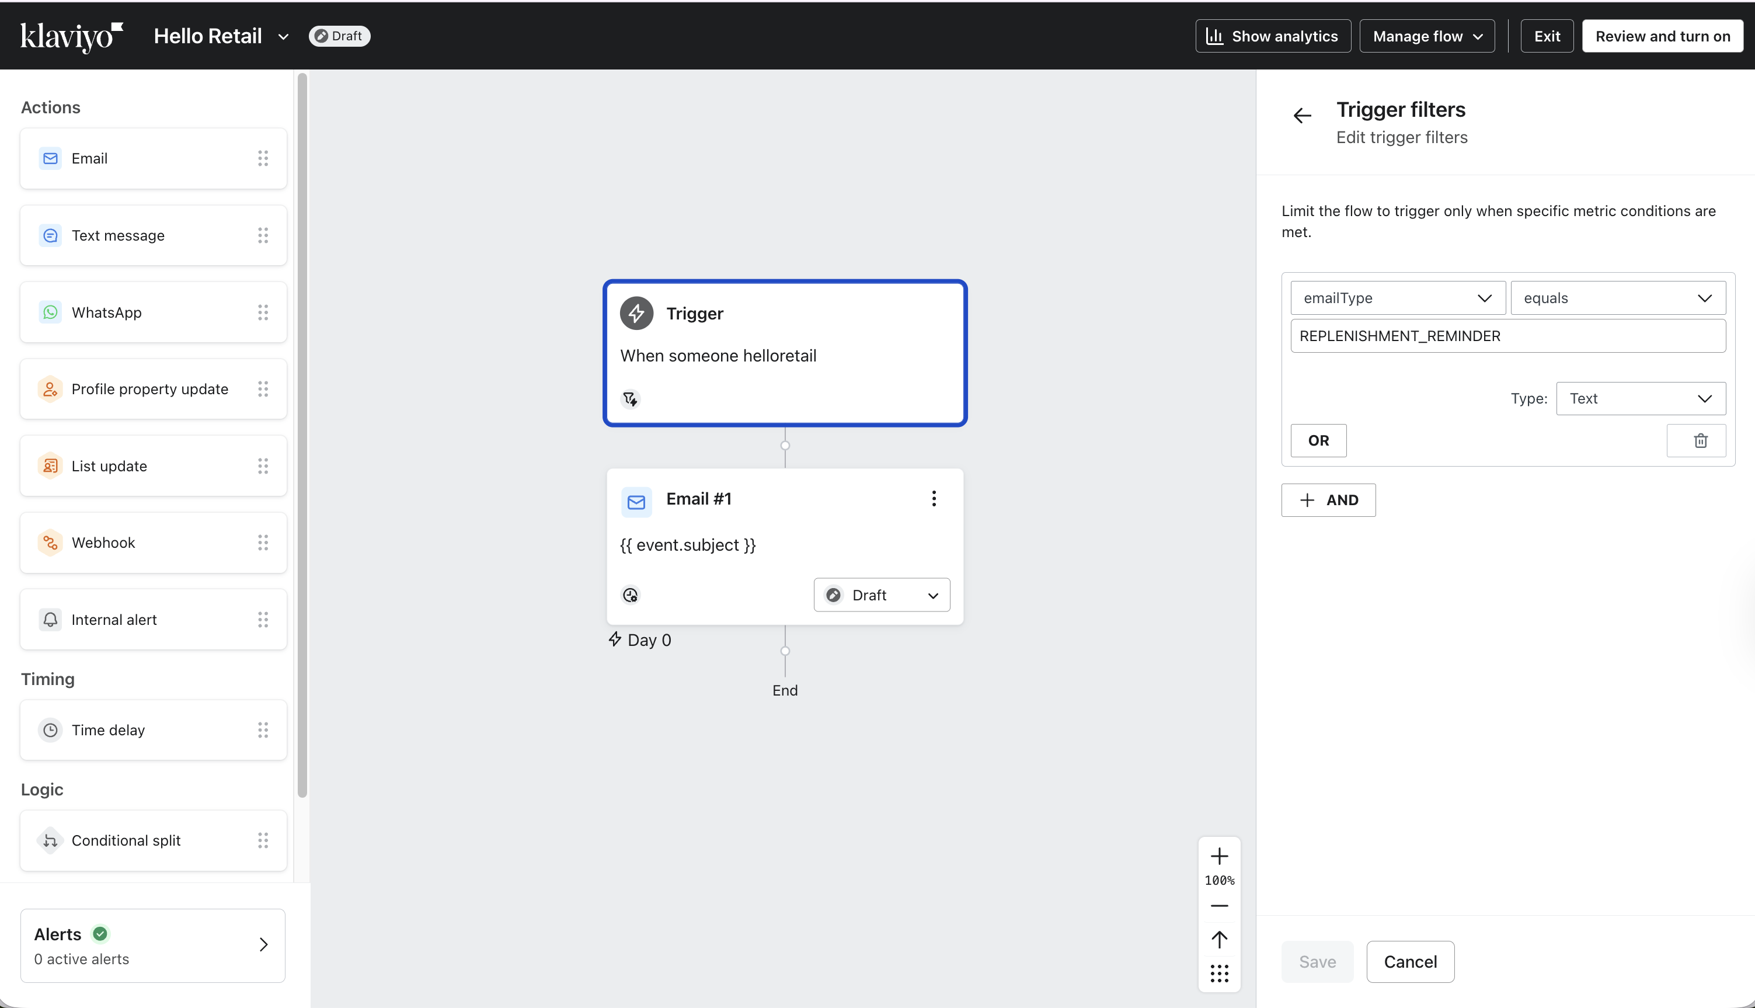Open the emailType metric dropdown
This screenshot has width=1755, height=1008.
(x=1397, y=298)
